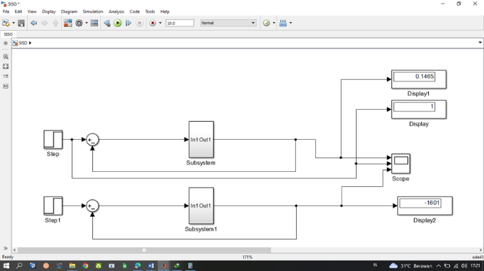Open the View menu
Image resolution: width=484 pixels, height=271 pixels.
[32, 11]
